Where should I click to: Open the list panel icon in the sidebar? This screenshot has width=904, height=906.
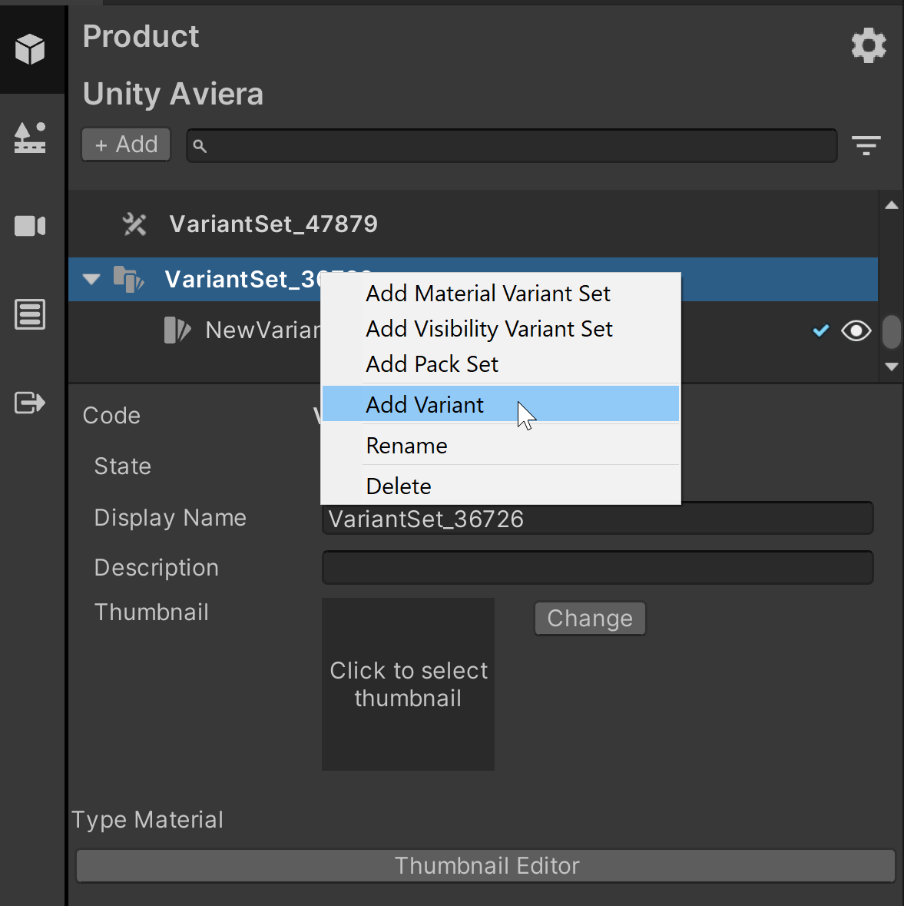[x=31, y=314]
